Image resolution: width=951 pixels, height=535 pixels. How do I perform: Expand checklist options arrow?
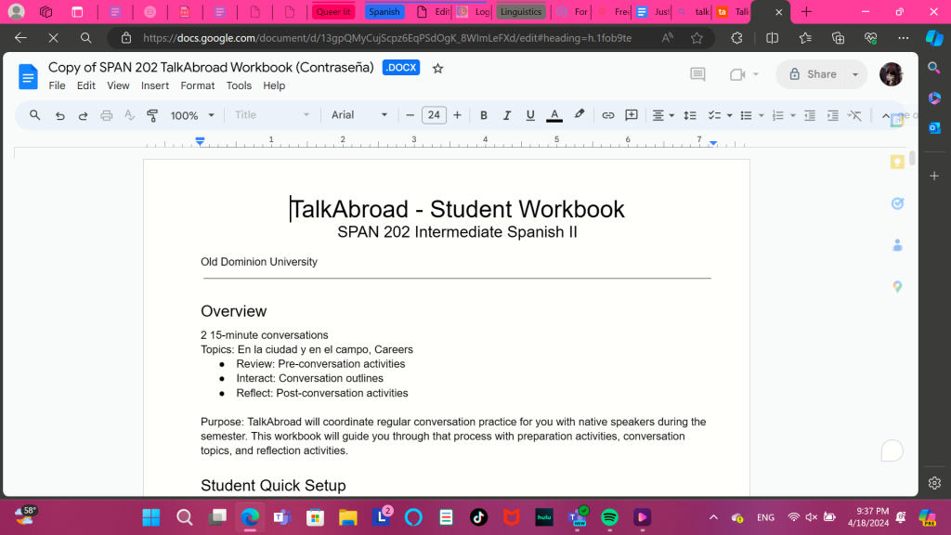click(729, 115)
